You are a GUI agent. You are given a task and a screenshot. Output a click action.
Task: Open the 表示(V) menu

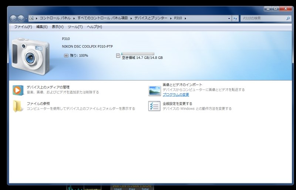[58, 27]
